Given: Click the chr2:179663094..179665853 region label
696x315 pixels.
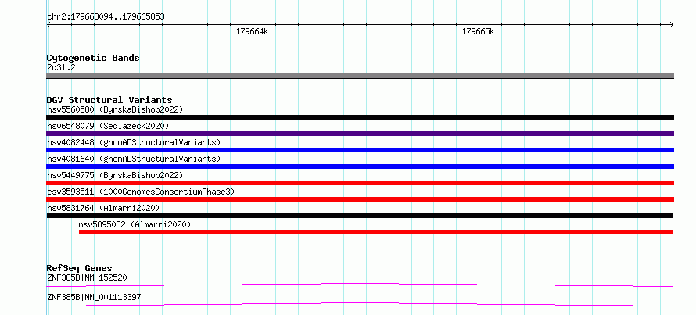Looking at the screenshot, I should coord(106,17).
